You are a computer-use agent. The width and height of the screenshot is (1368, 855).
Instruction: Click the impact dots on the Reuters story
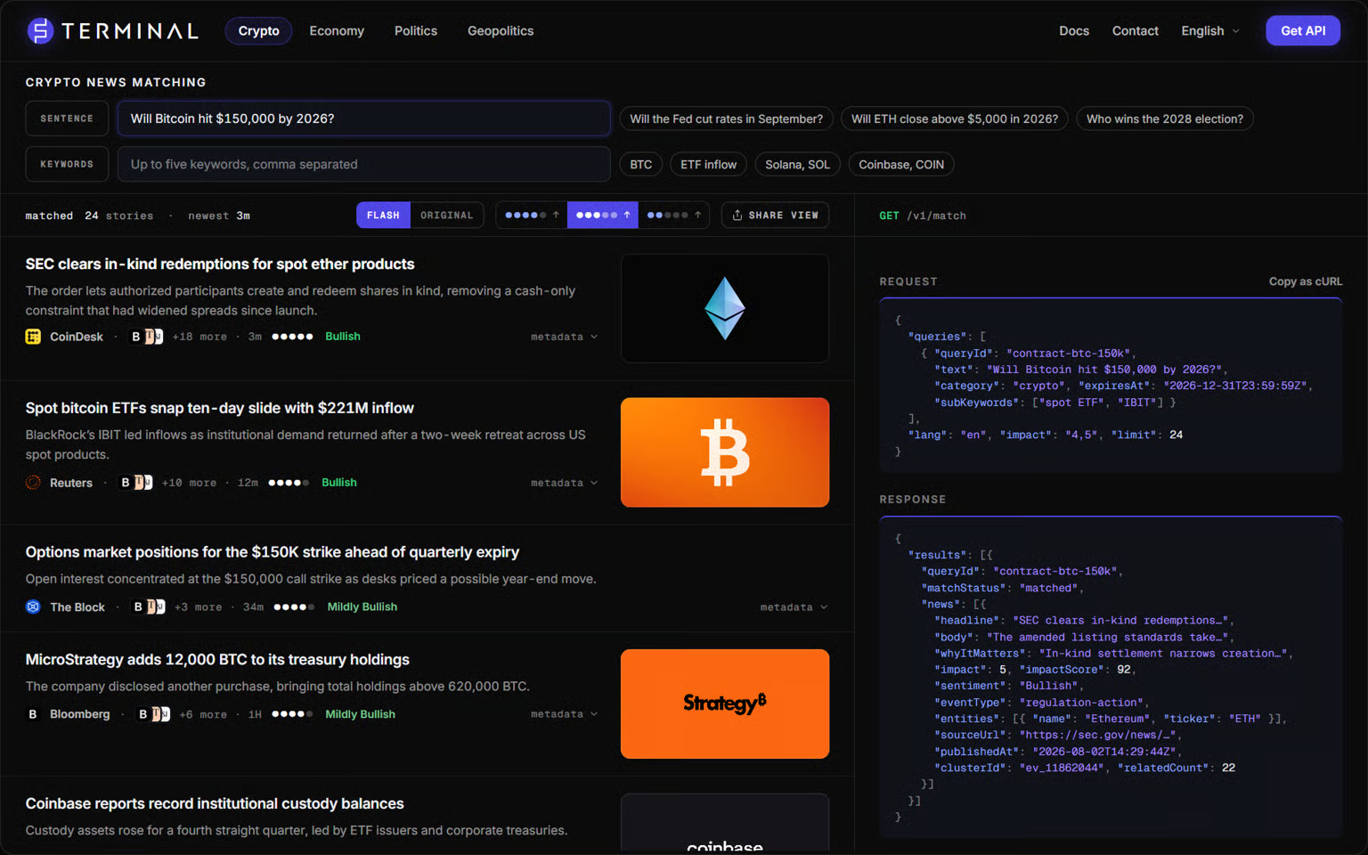[x=289, y=483]
